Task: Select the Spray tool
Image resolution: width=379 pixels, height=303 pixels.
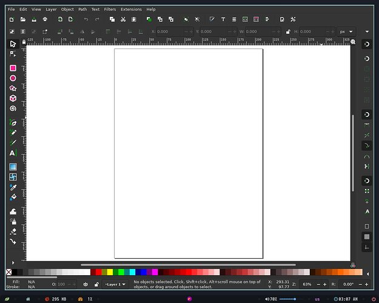Action: 13,221
